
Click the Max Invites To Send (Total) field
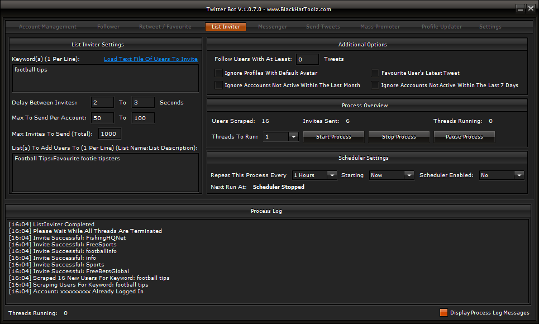[x=109, y=134]
